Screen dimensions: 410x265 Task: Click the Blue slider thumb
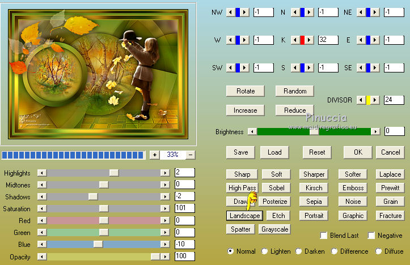pyautogui.click(x=98, y=245)
